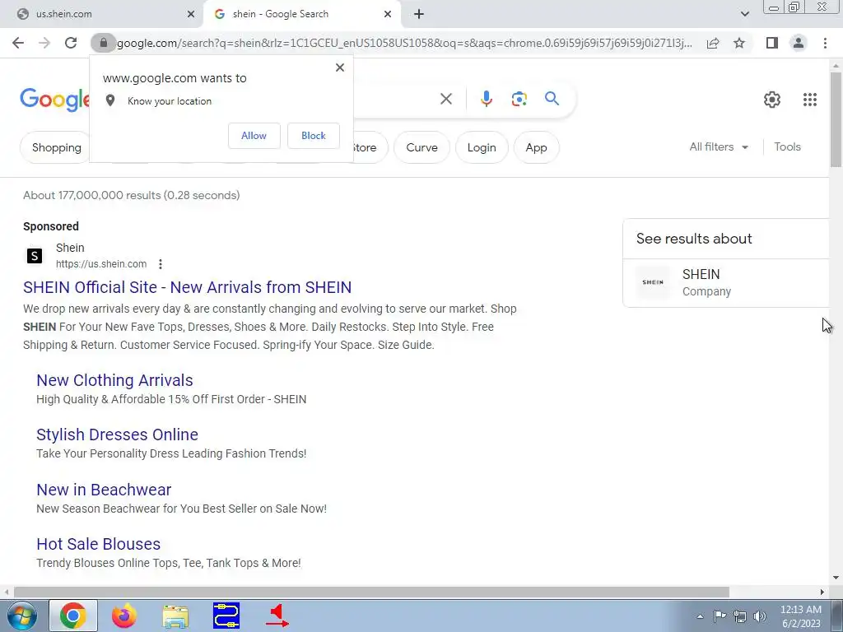843x632 pixels.
Task: Open New in Beachwear link
Action: coord(104,490)
